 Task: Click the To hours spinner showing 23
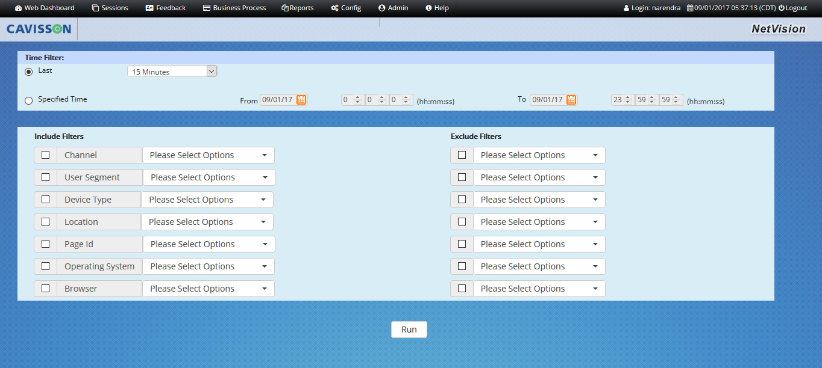[x=622, y=100]
